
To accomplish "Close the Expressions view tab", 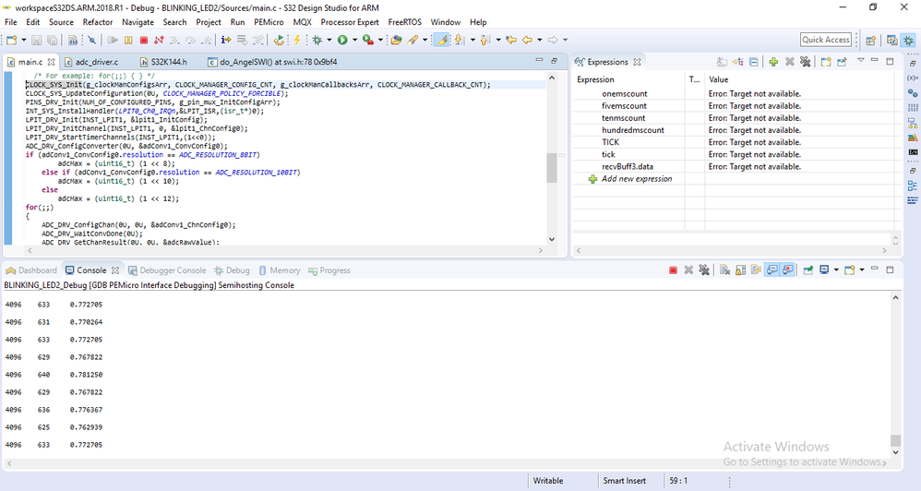I will (x=638, y=62).
